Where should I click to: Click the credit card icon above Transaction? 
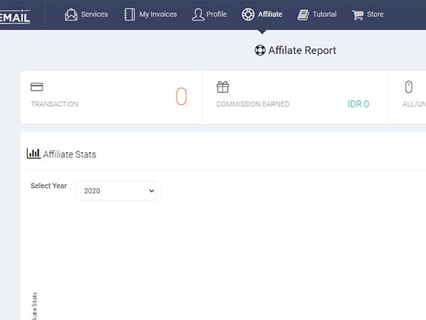pos(37,87)
